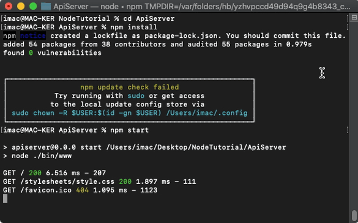
Task: Click the 'cd ApiServer' command text
Action: pos(149,18)
